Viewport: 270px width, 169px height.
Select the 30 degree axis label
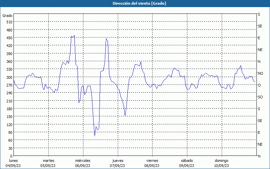10,148
